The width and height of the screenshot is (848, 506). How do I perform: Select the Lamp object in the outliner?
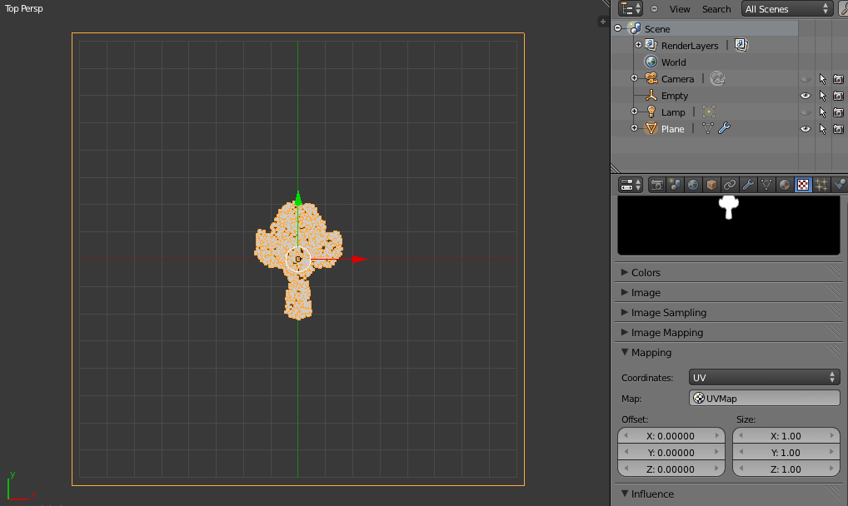pyautogui.click(x=673, y=113)
